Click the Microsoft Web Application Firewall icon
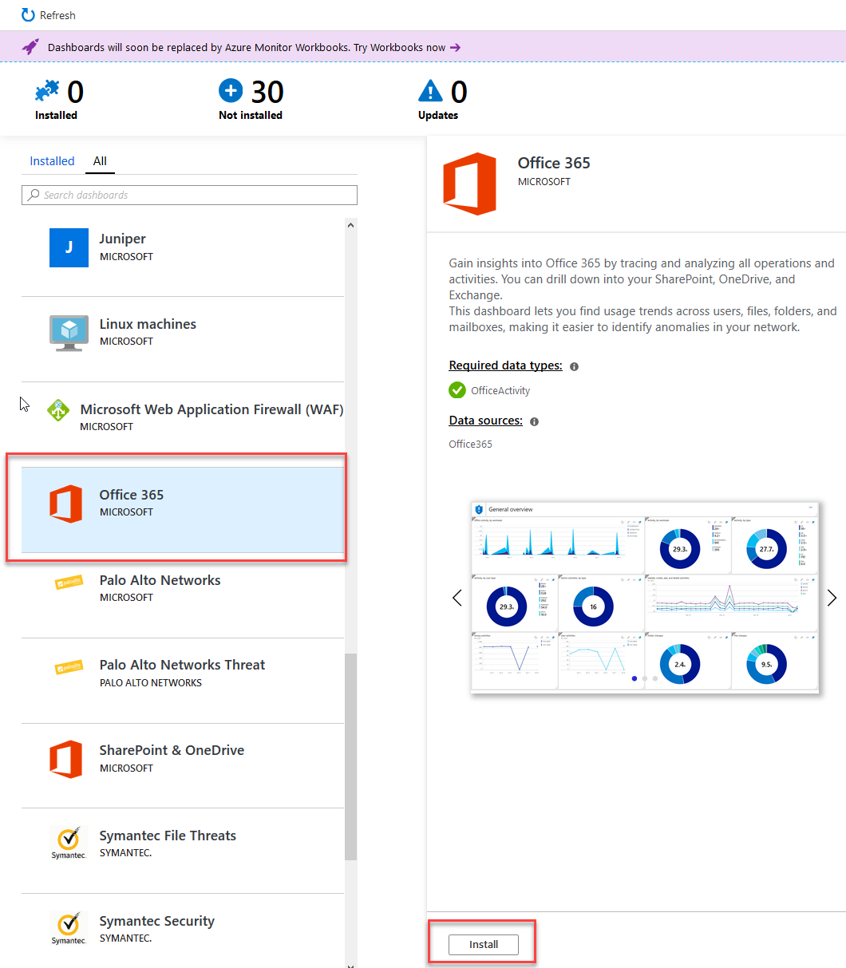The height and width of the screenshot is (968, 846). [58, 410]
